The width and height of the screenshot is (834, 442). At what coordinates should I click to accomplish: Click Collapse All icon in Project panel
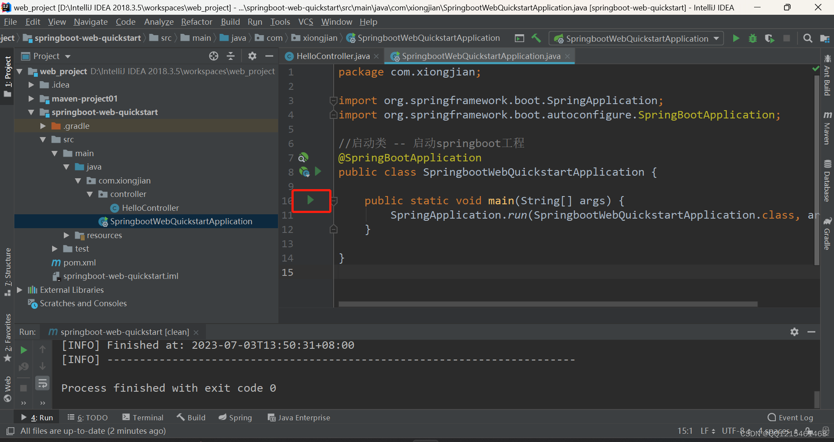click(231, 56)
